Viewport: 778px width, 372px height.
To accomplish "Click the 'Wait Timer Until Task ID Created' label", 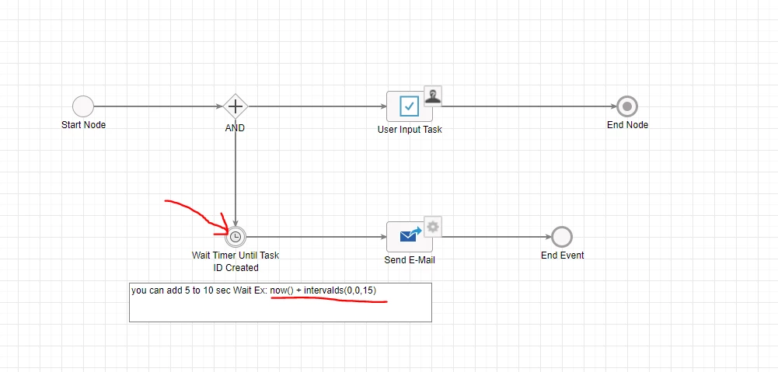I will click(x=235, y=262).
